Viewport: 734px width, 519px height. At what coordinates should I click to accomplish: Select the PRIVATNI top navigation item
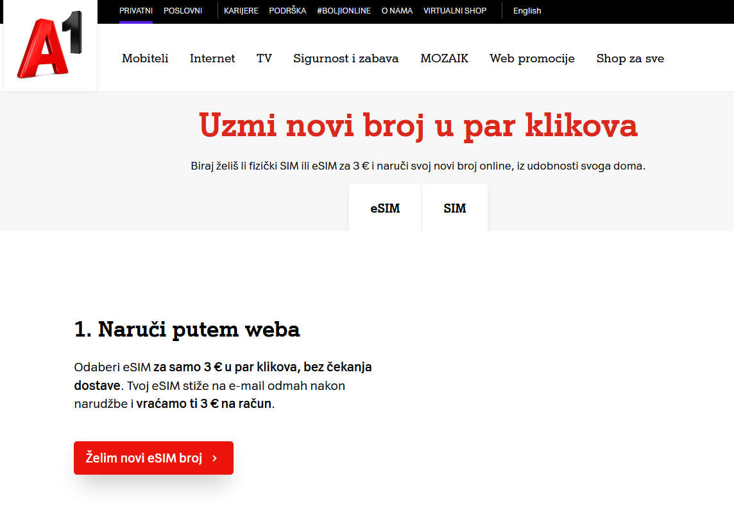(136, 11)
